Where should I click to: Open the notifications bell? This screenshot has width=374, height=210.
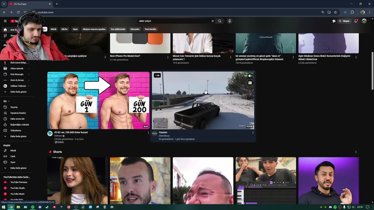[356, 21]
